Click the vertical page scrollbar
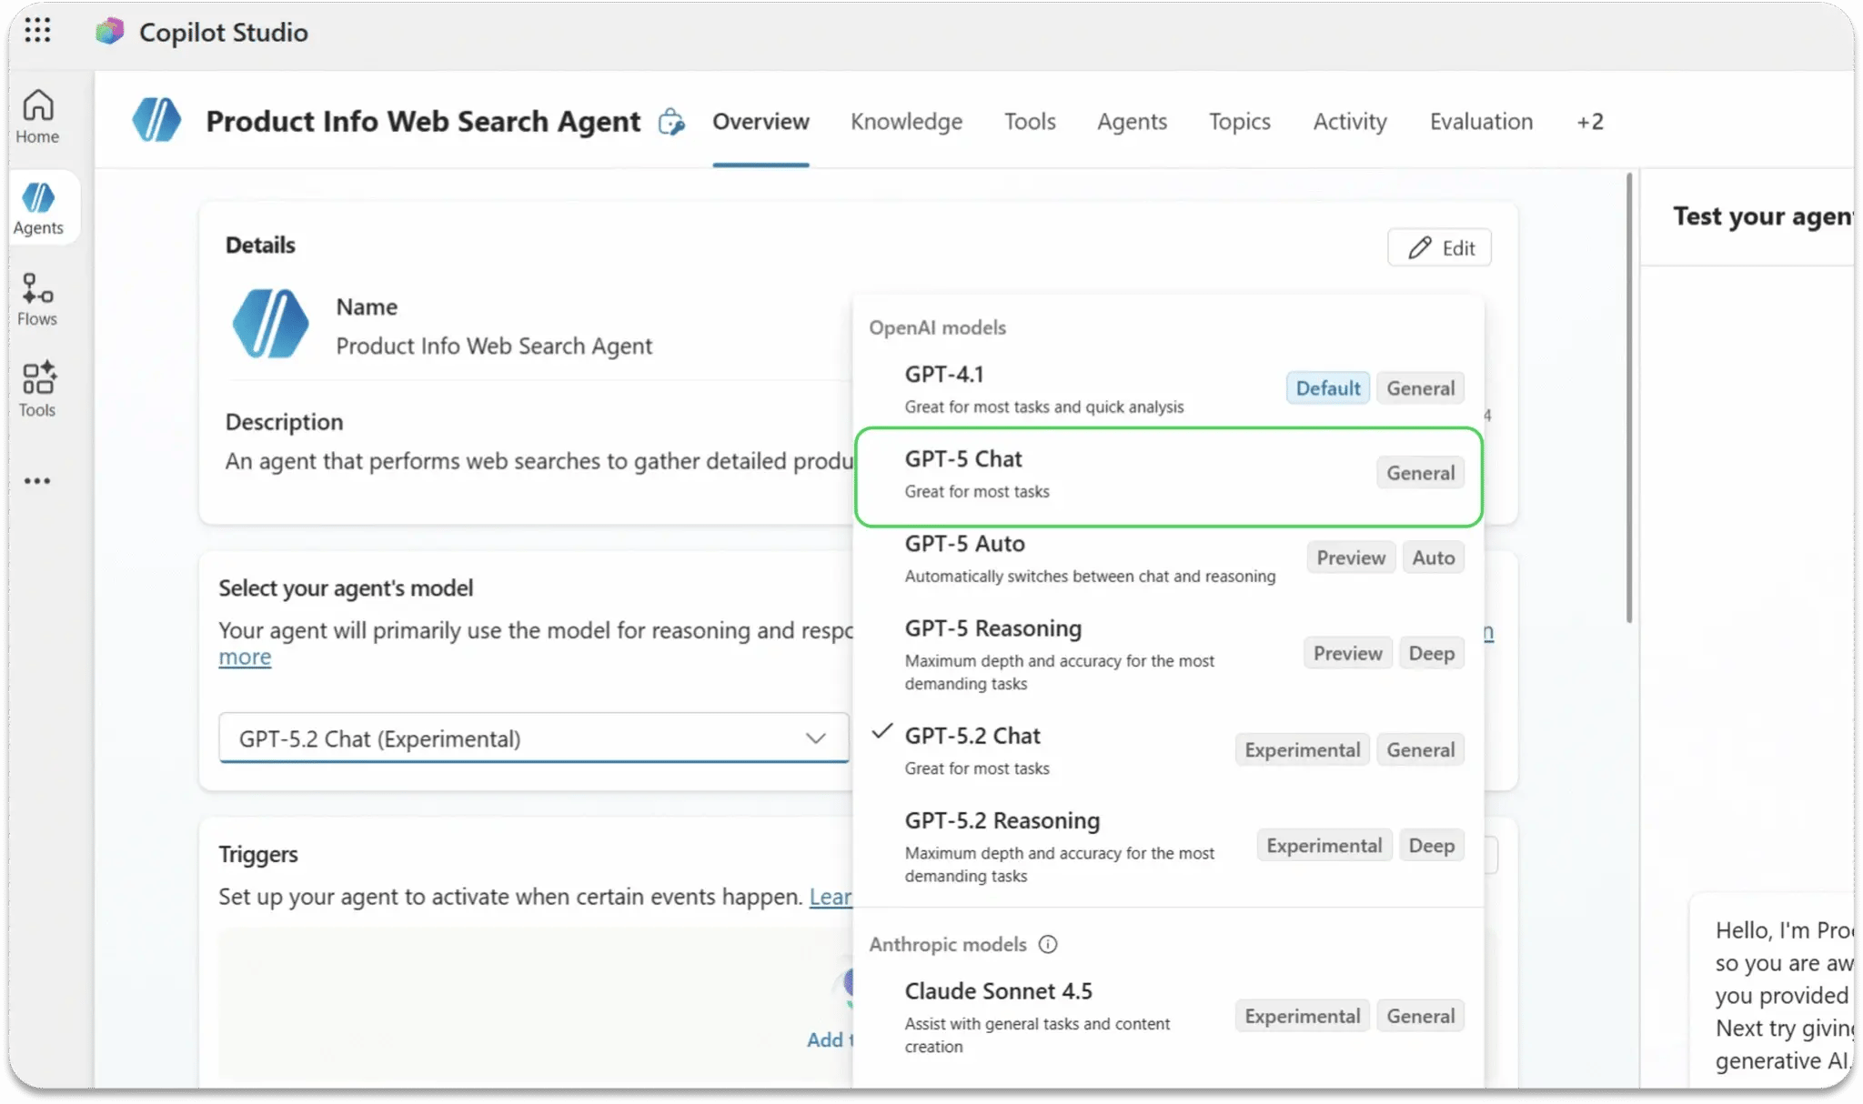1863x1104 pixels. click(x=1628, y=400)
